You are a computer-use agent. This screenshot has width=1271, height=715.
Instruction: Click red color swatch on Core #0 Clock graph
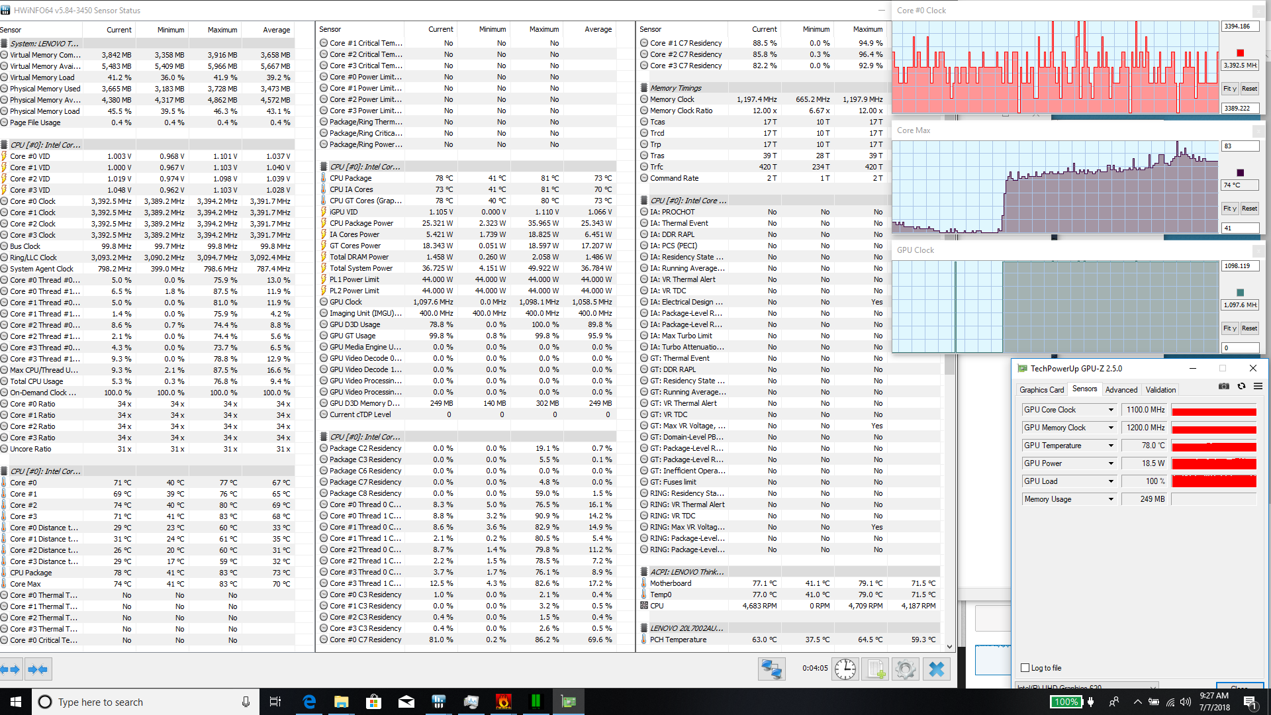pyautogui.click(x=1240, y=53)
